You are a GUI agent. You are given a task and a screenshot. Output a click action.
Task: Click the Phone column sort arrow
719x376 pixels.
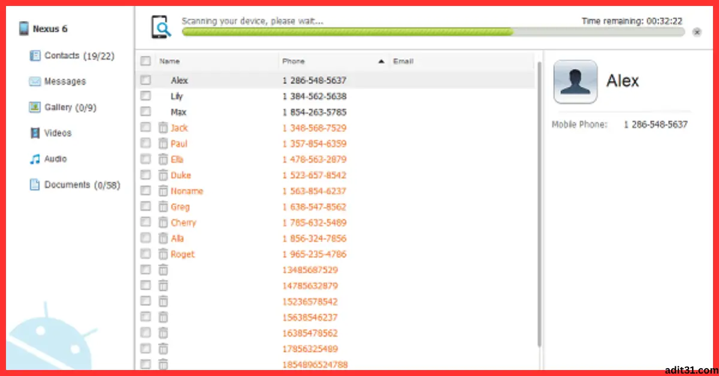click(381, 61)
